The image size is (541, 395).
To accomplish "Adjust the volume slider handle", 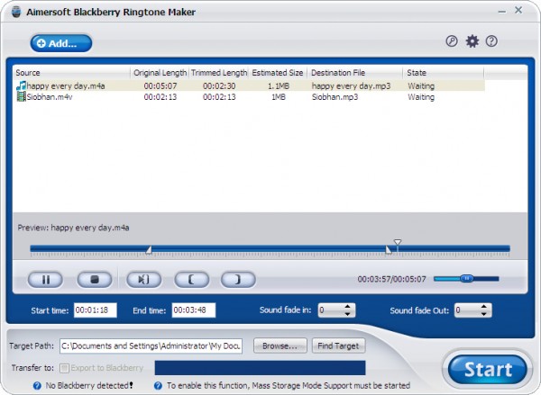I will pos(466,279).
